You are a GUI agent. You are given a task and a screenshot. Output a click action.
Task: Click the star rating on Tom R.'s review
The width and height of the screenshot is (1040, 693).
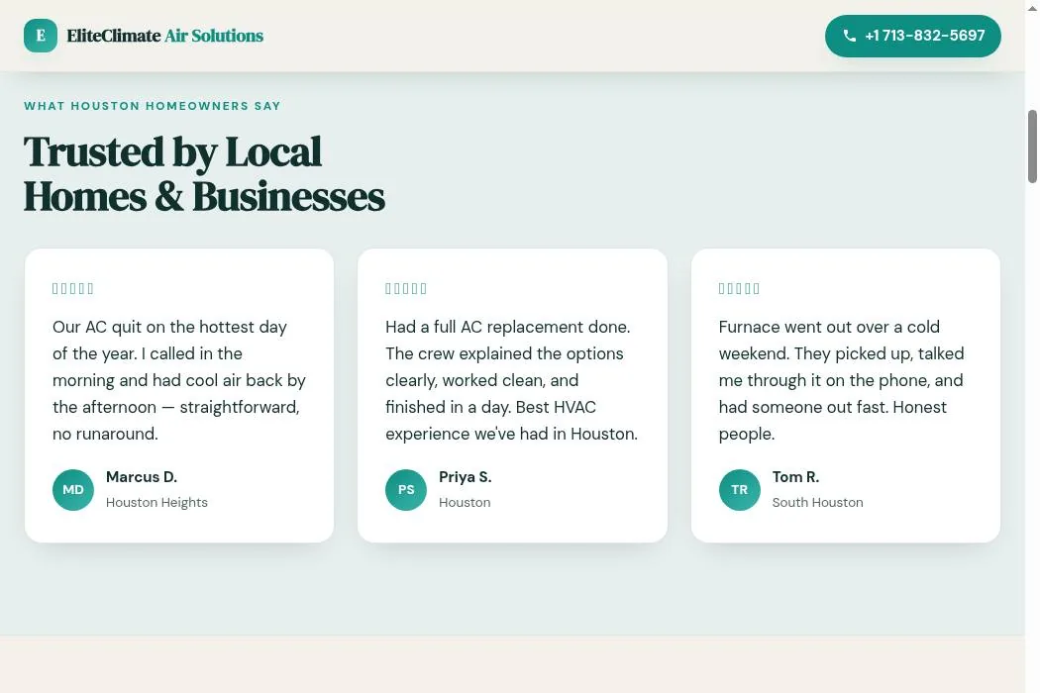point(740,288)
